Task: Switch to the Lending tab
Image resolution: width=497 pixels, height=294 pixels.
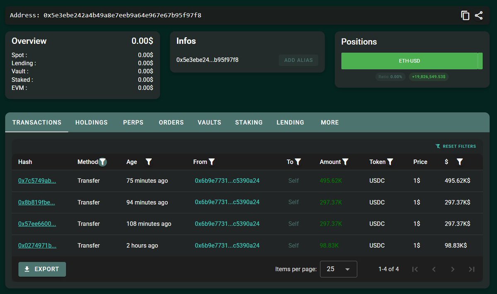Action: [290, 123]
